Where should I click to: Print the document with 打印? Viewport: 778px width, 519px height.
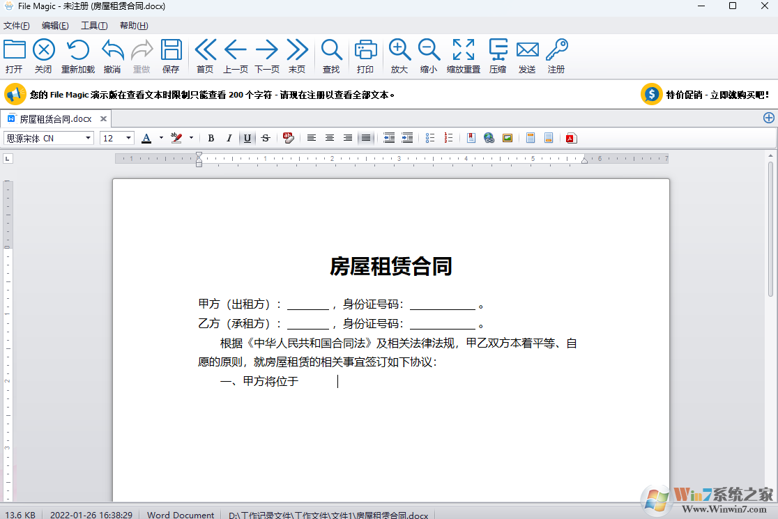[x=365, y=56]
